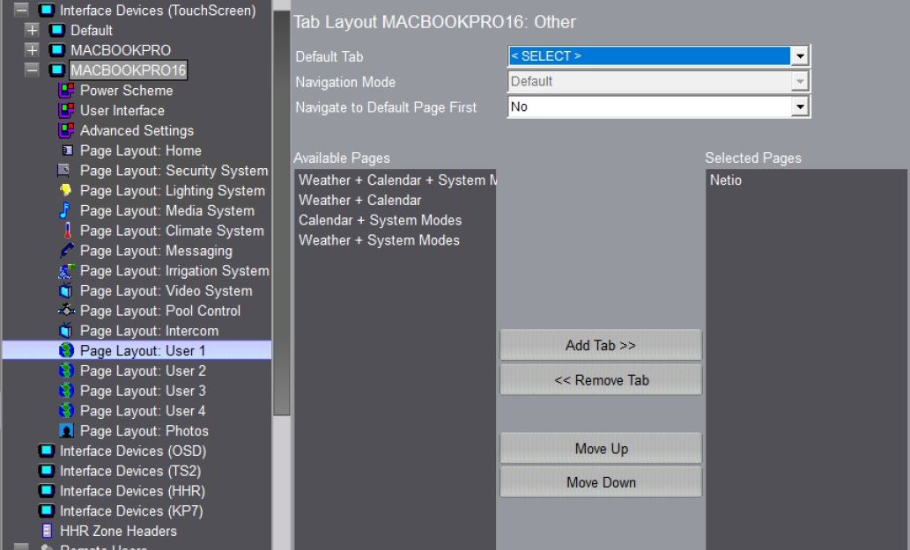Open the Navigation Mode dropdown arrow
The image size is (910, 550).
point(800,82)
